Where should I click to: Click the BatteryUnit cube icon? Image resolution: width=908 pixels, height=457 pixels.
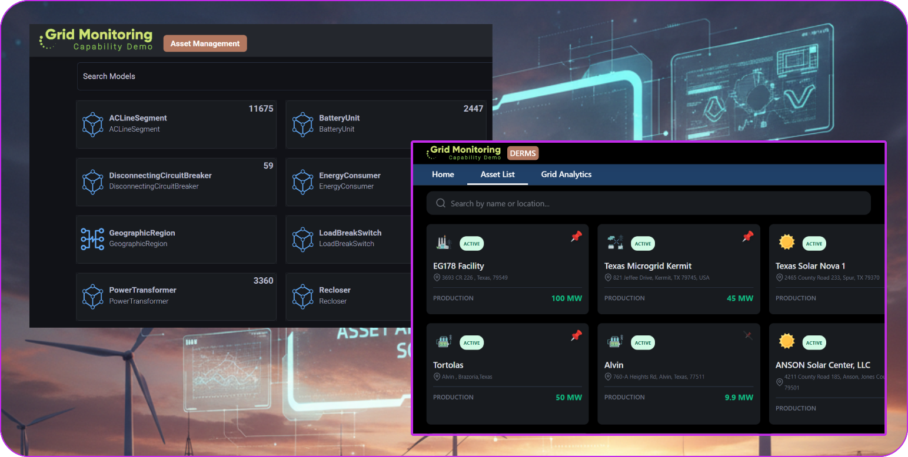pyautogui.click(x=303, y=124)
